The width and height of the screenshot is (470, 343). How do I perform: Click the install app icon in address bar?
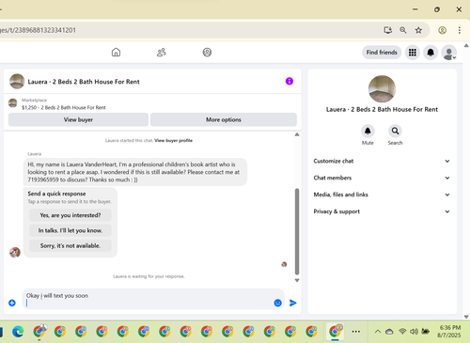pyautogui.click(x=388, y=30)
